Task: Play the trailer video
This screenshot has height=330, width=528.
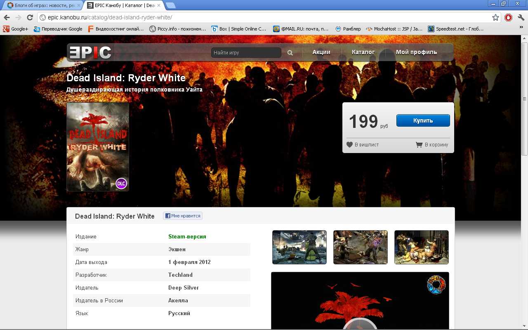Action: tap(360, 325)
